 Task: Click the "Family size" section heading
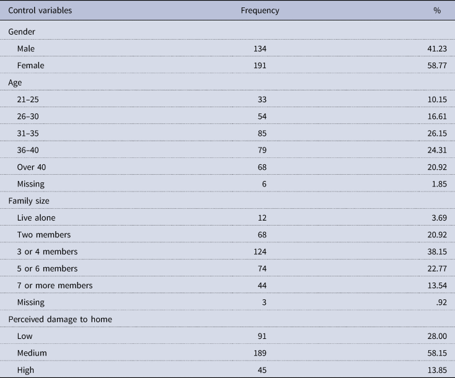coord(28,201)
